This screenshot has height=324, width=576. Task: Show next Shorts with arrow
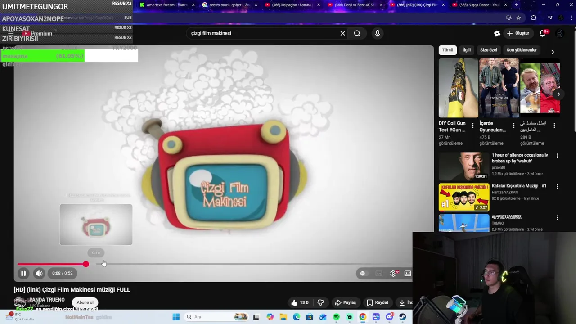tap(558, 94)
